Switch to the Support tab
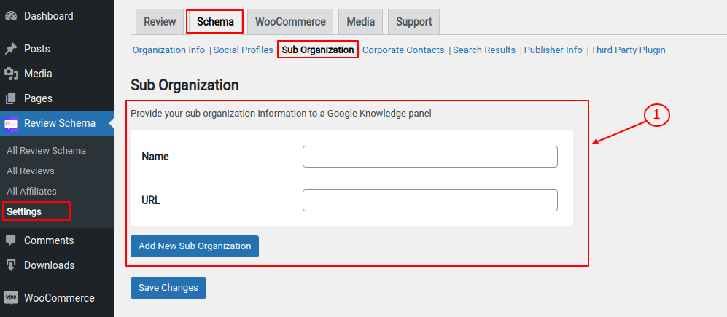 tap(413, 22)
